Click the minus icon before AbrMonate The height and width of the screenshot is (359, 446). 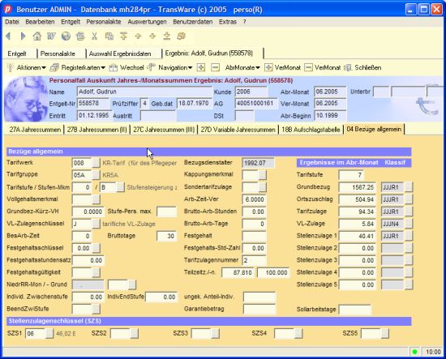click(x=216, y=67)
